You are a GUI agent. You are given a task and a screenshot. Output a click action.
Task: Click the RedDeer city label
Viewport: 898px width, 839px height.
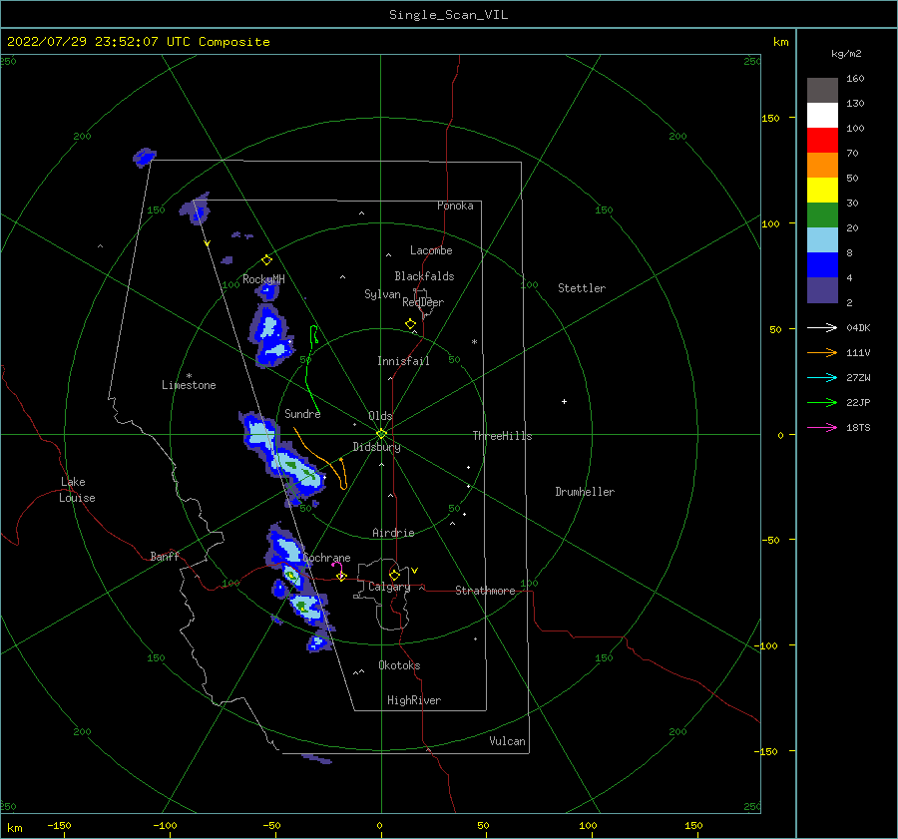pos(423,302)
